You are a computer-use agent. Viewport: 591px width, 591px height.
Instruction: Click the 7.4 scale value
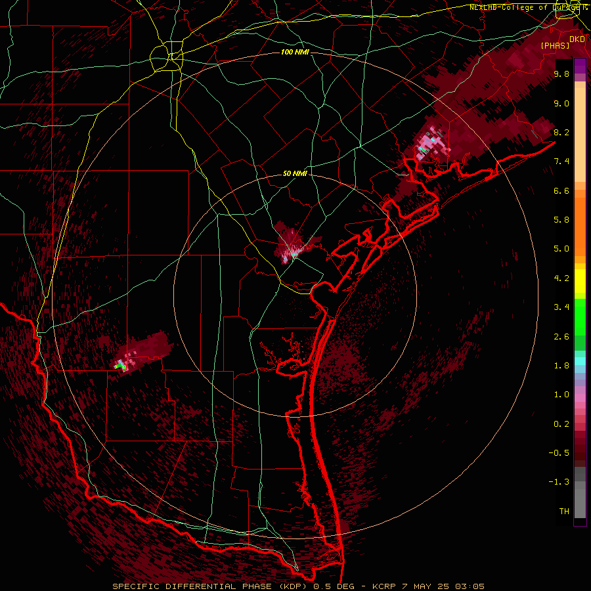(x=561, y=162)
